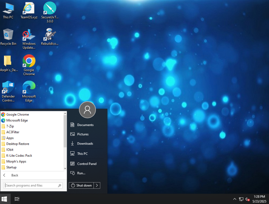
Task: Show hidden tray icons with the up arrow
Action: (234, 199)
